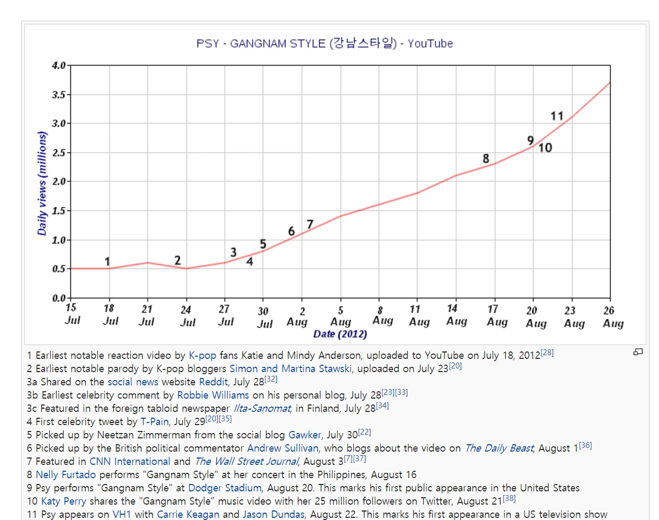The image size is (659, 520).
Task: Click the 15 Jul x-axis label
Action: (72, 314)
